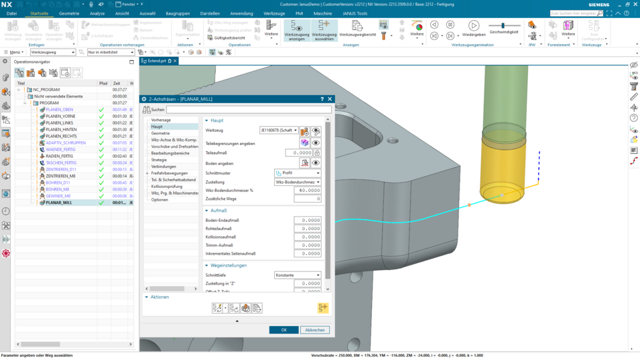The width and height of the screenshot is (640, 359).
Task: Toggle MCS display icon on right toolbar
Action: pos(633,76)
